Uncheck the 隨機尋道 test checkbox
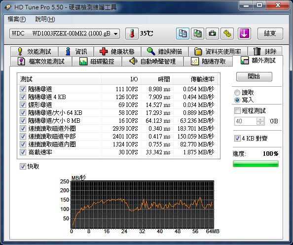293x245 pixels. click(x=23, y=89)
